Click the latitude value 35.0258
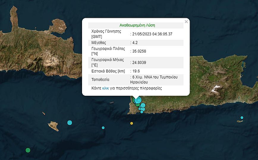Screen dimensions: 258x160 pyautogui.click(x=139, y=51)
